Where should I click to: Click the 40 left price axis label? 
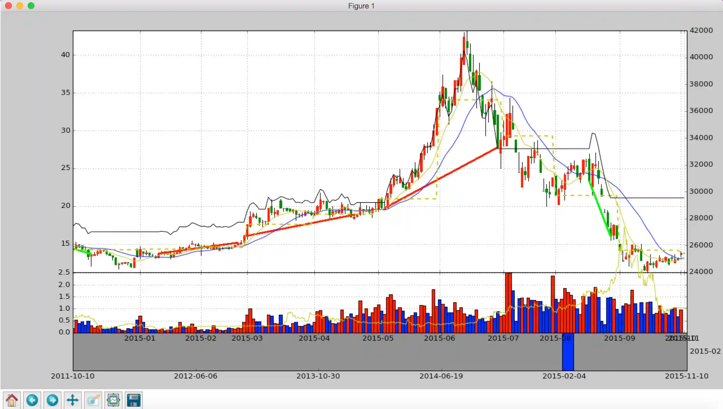65,55
